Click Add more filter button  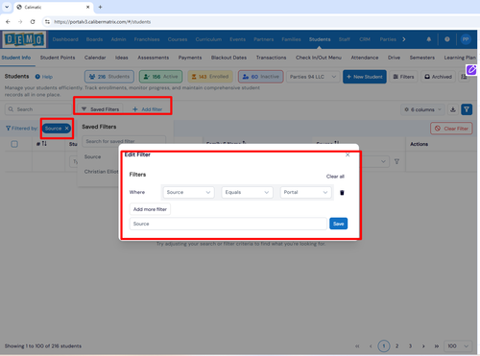click(x=150, y=209)
